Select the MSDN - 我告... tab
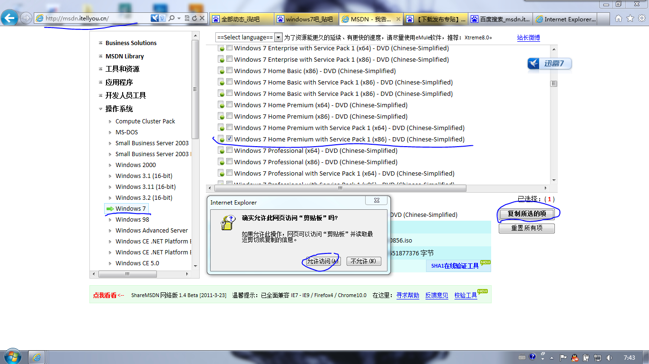This screenshot has width=649, height=364. pyautogui.click(x=371, y=19)
